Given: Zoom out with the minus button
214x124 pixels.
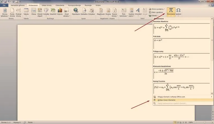Looking at the screenshot, I should (195, 122).
